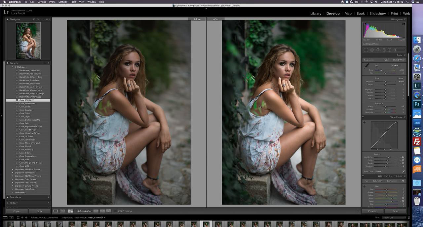
Task: Click the Navigator preview thumbnail
Action: 28,41
